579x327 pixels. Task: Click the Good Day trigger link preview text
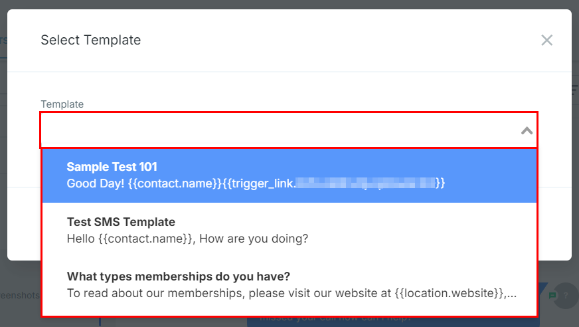256,183
